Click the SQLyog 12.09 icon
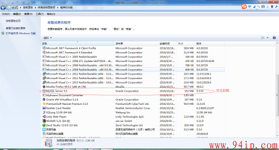The image size is (279, 150). (x=44, y=112)
